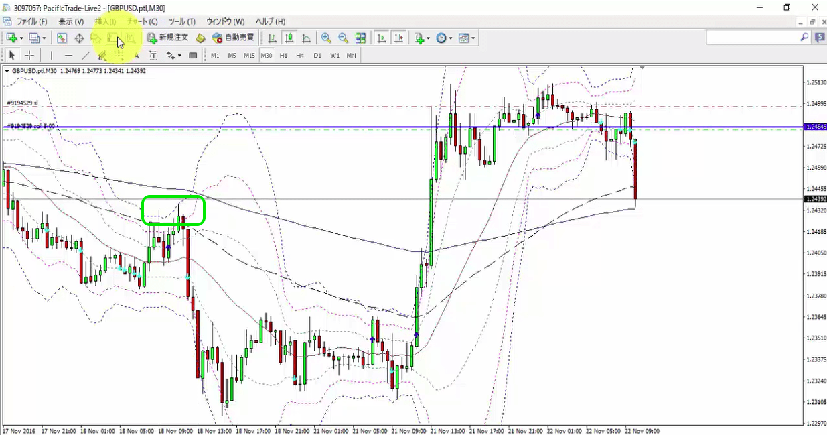Screen dimensions: 827x435
Task: Select the arrows objects tool
Action: click(x=170, y=55)
